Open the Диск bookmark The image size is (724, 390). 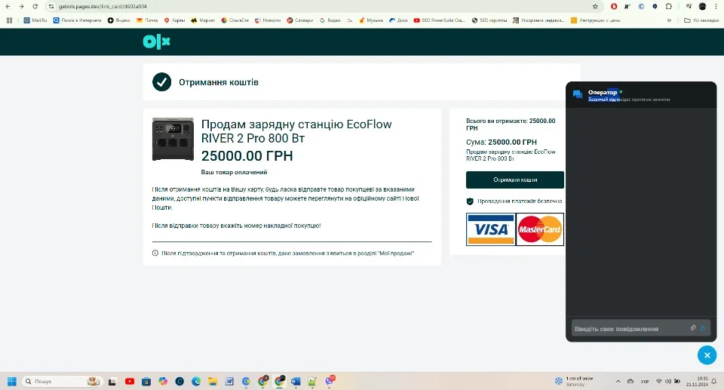[x=398, y=20]
